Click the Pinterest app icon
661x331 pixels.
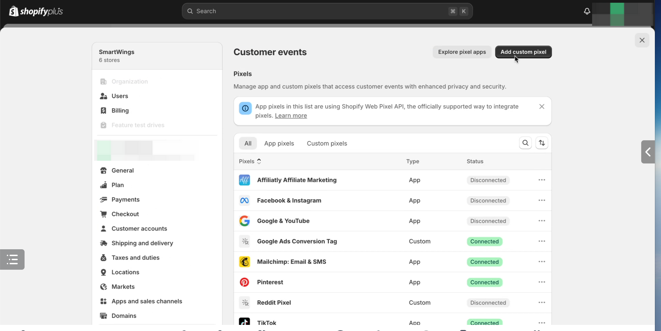coord(244,282)
